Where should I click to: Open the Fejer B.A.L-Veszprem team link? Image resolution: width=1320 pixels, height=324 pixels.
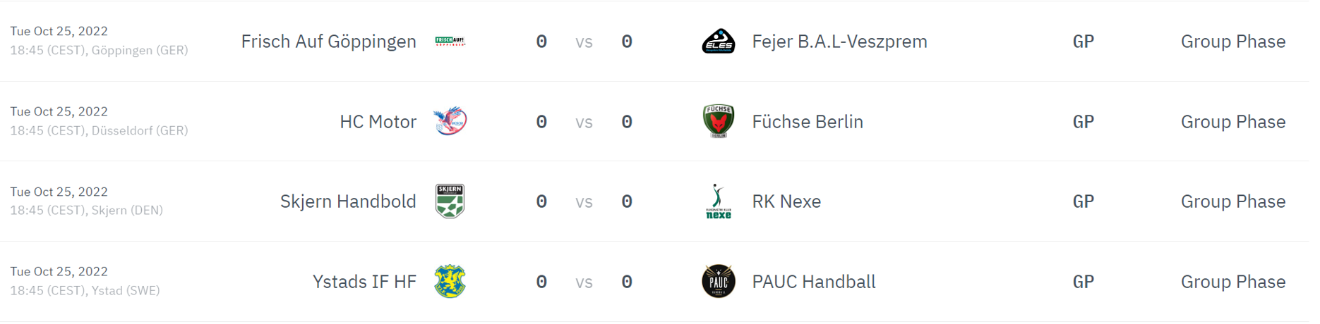point(840,42)
